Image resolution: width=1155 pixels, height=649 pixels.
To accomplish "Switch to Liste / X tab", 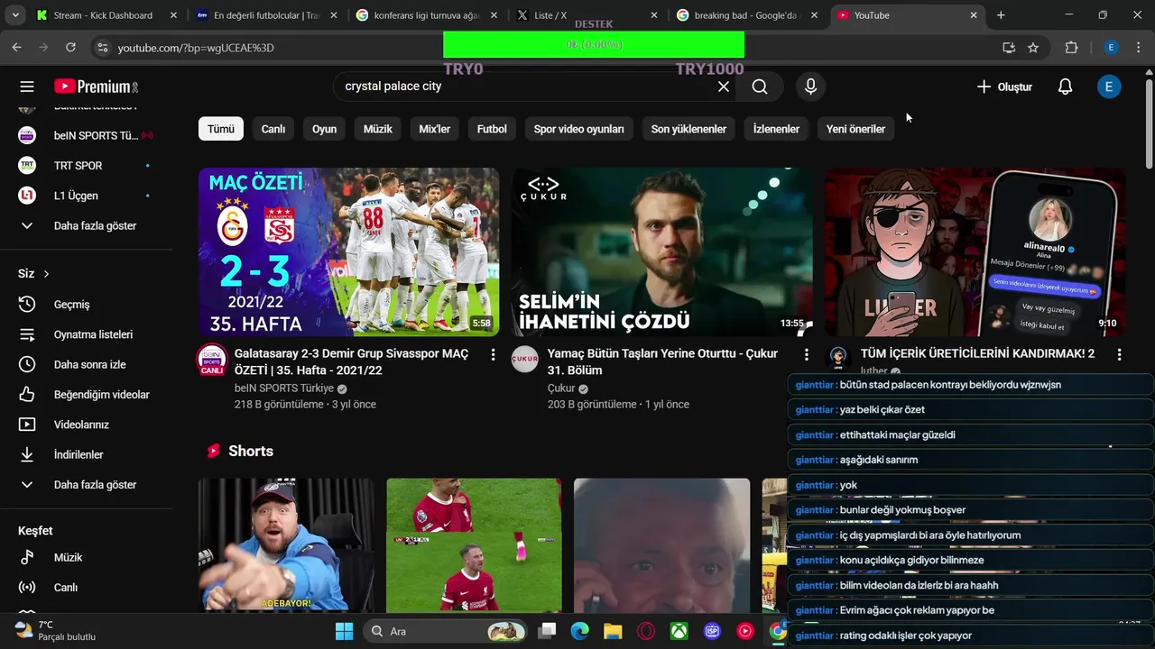I will [x=587, y=15].
